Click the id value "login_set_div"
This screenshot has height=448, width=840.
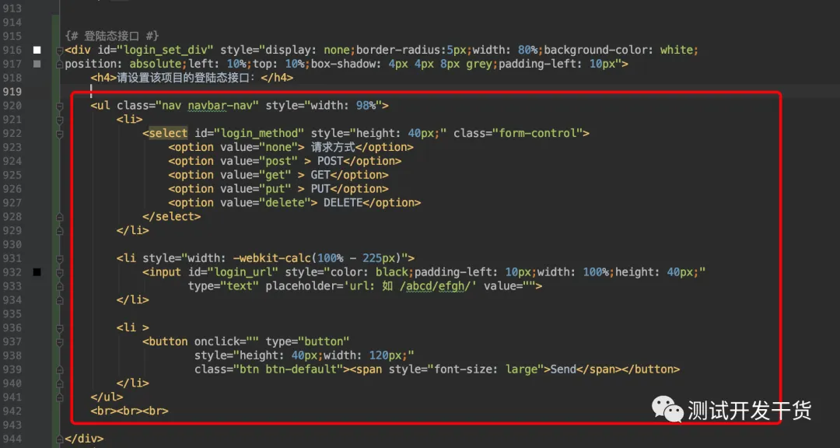[169, 51]
